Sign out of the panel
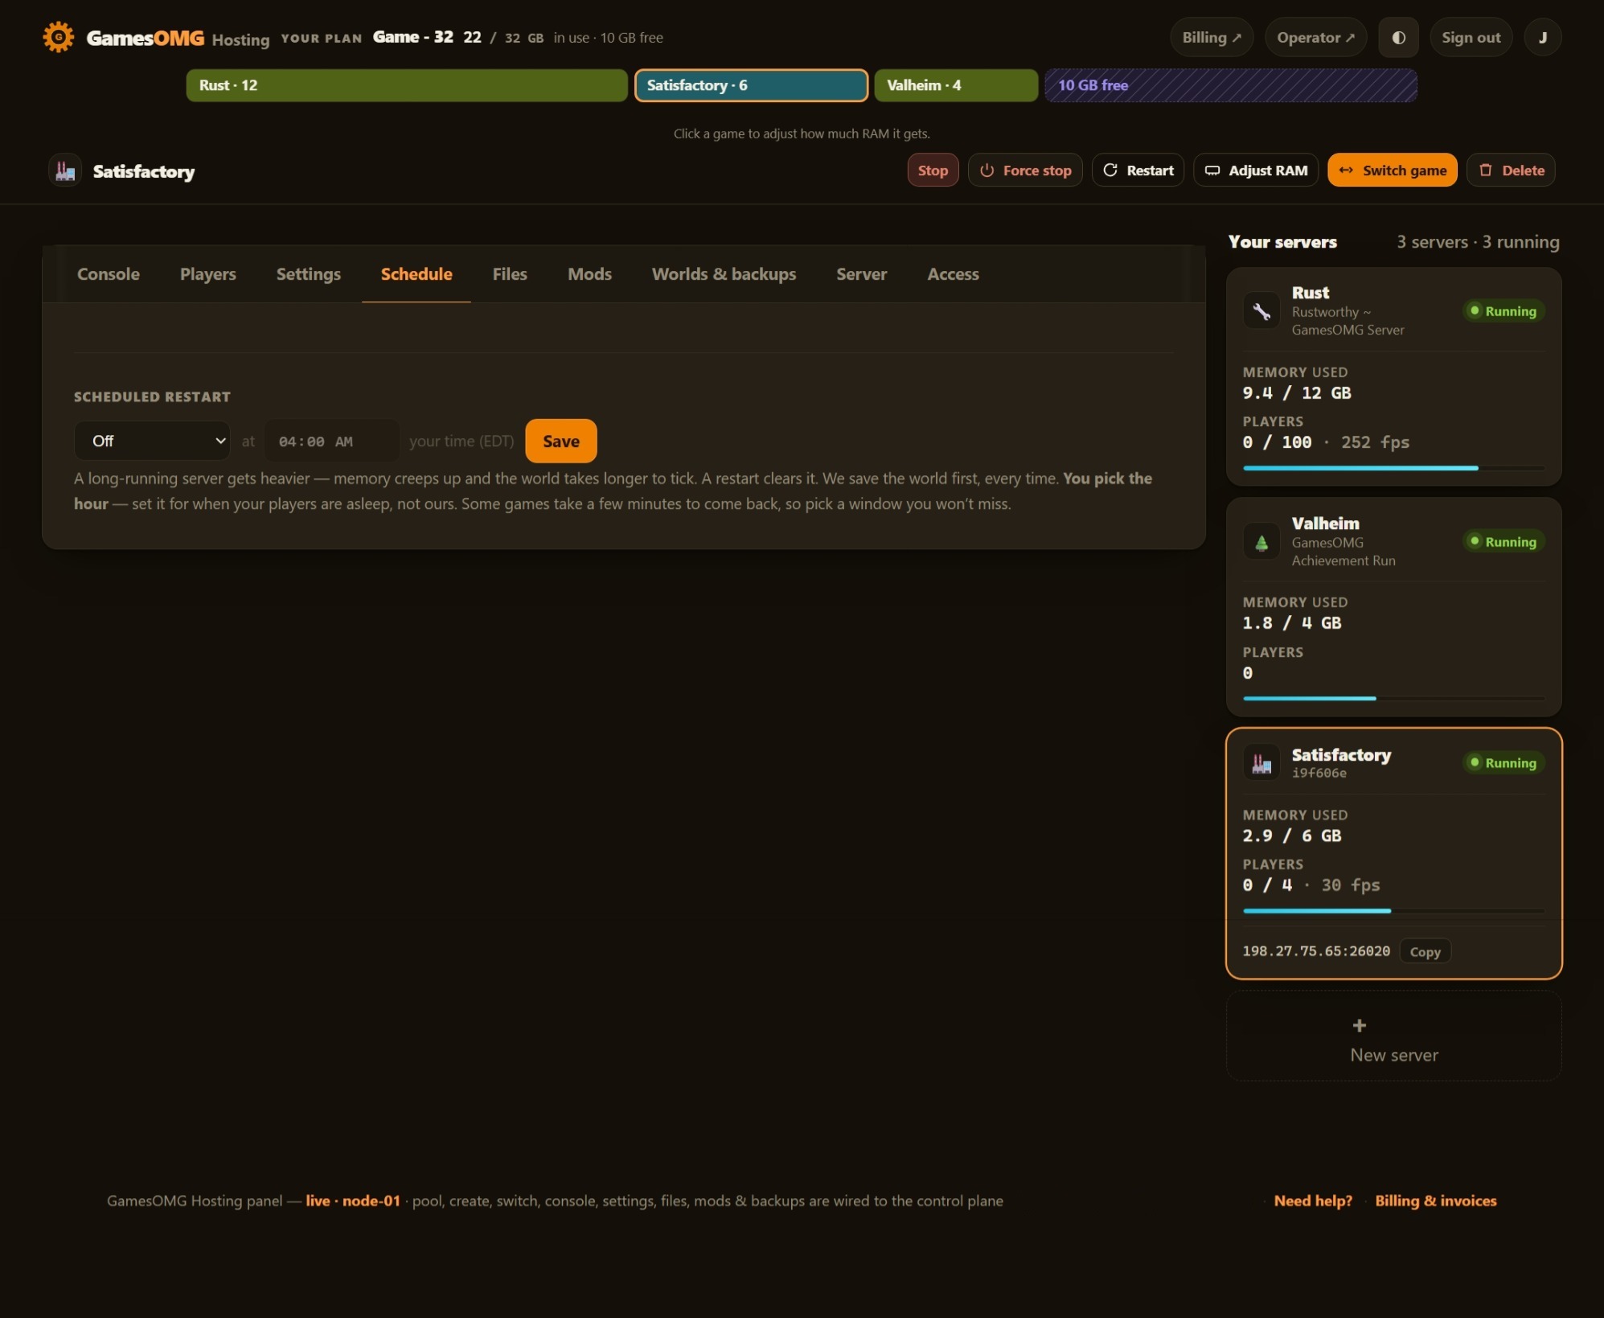This screenshot has width=1604, height=1318. [1471, 37]
